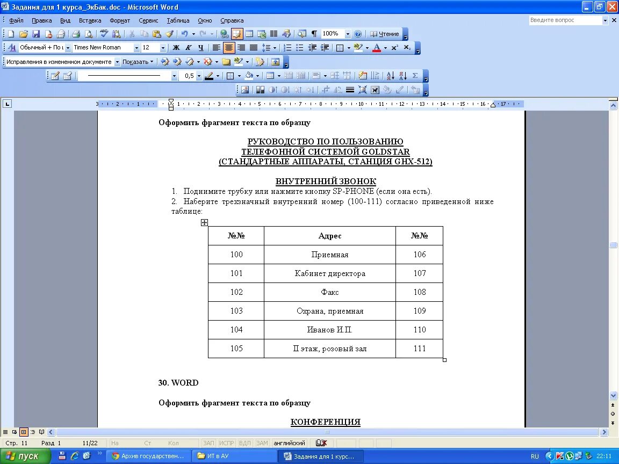Switch to Normal view button
Screen dimensions: 619x464
tap(5, 432)
